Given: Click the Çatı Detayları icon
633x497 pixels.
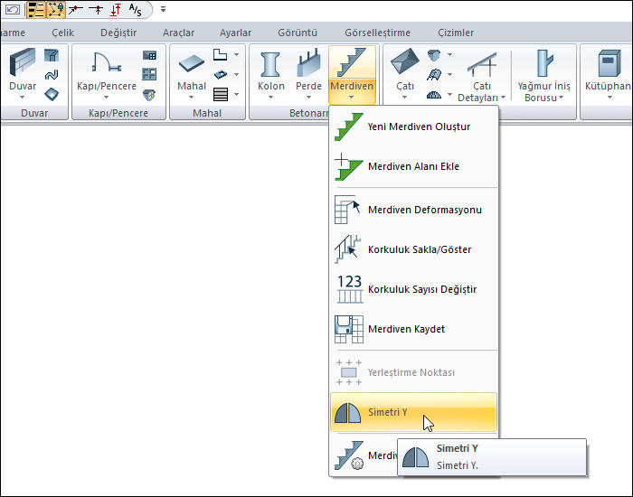Looking at the screenshot, I should [x=479, y=65].
